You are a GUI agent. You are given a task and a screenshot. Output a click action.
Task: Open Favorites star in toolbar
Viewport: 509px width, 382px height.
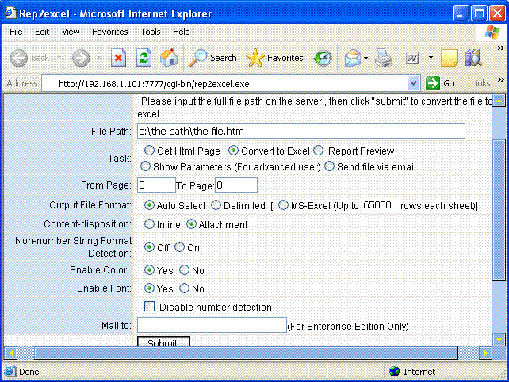[x=255, y=58]
